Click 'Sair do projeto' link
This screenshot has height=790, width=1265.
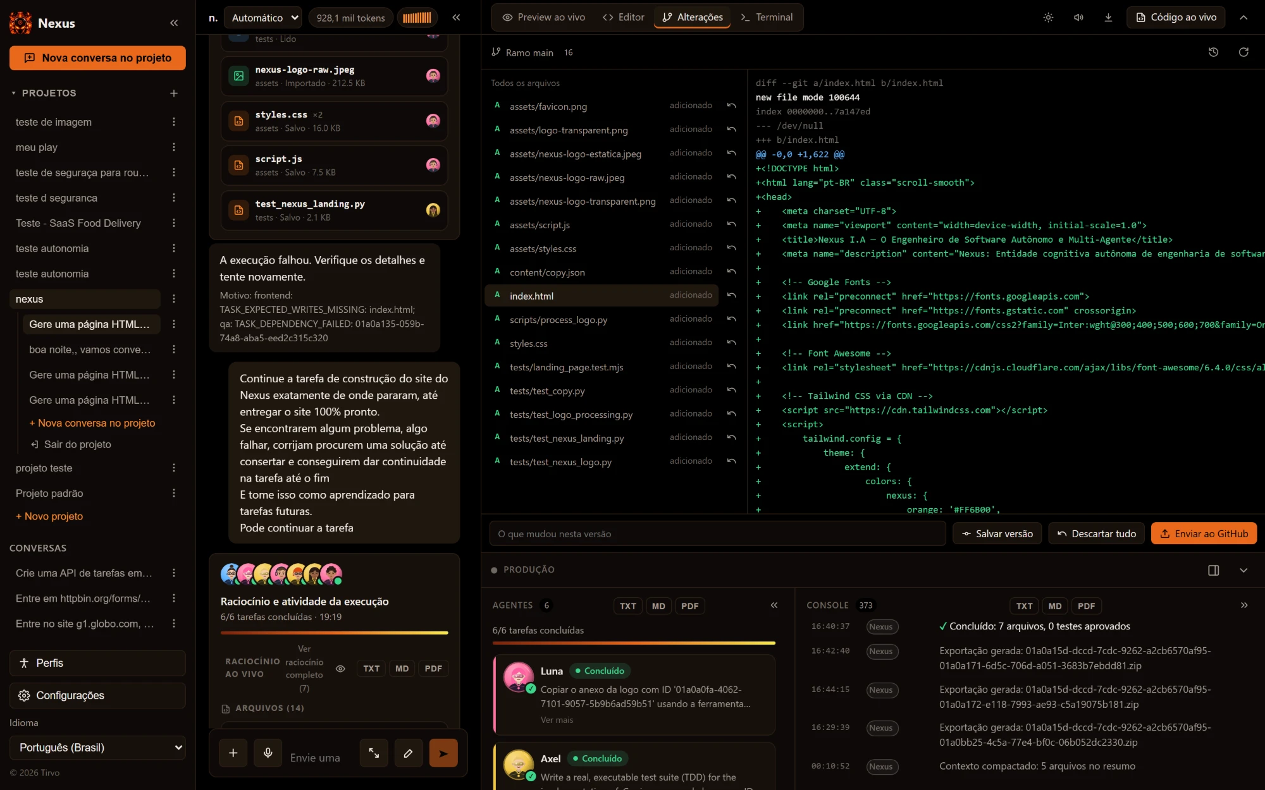pos(71,444)
